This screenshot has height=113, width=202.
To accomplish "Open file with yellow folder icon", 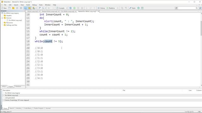I will (x=13, y=8).
